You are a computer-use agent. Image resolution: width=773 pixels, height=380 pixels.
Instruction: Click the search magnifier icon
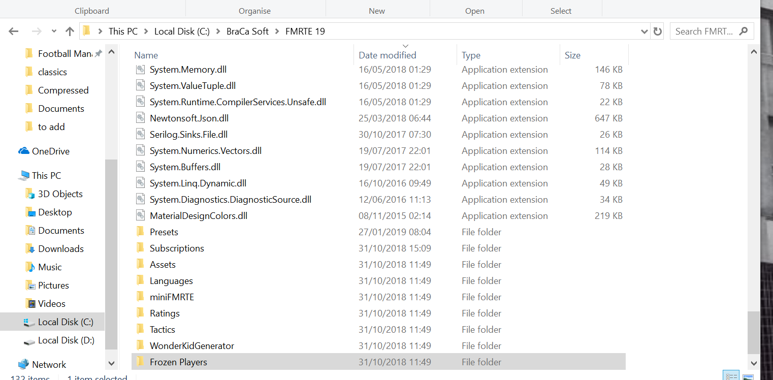[744, 31]
